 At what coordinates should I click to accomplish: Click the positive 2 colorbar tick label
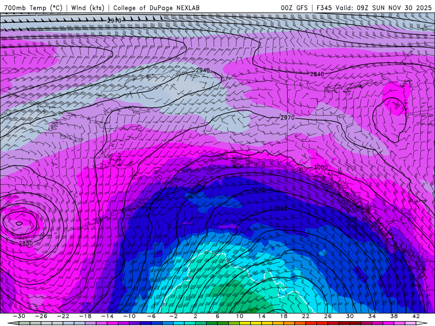195,316
